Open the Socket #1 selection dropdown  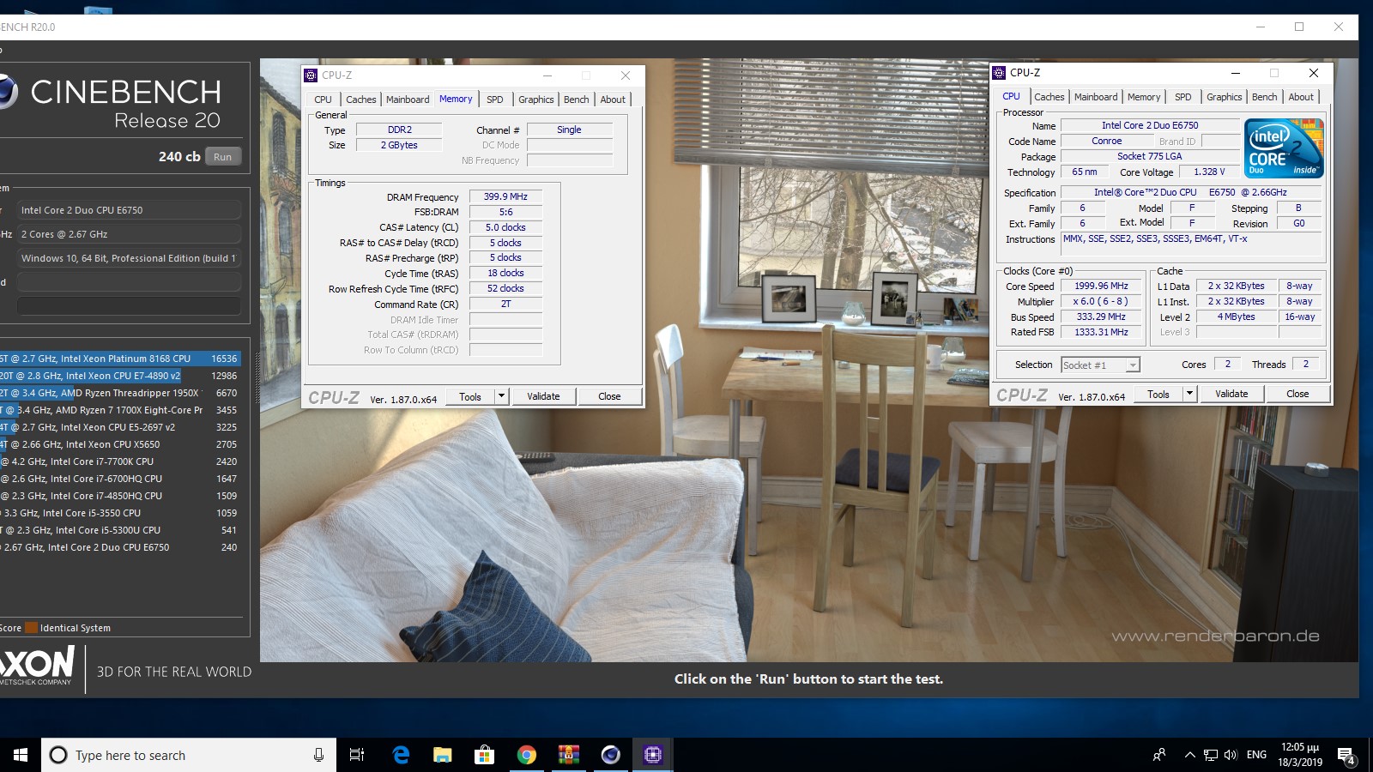click(1101, 365)
